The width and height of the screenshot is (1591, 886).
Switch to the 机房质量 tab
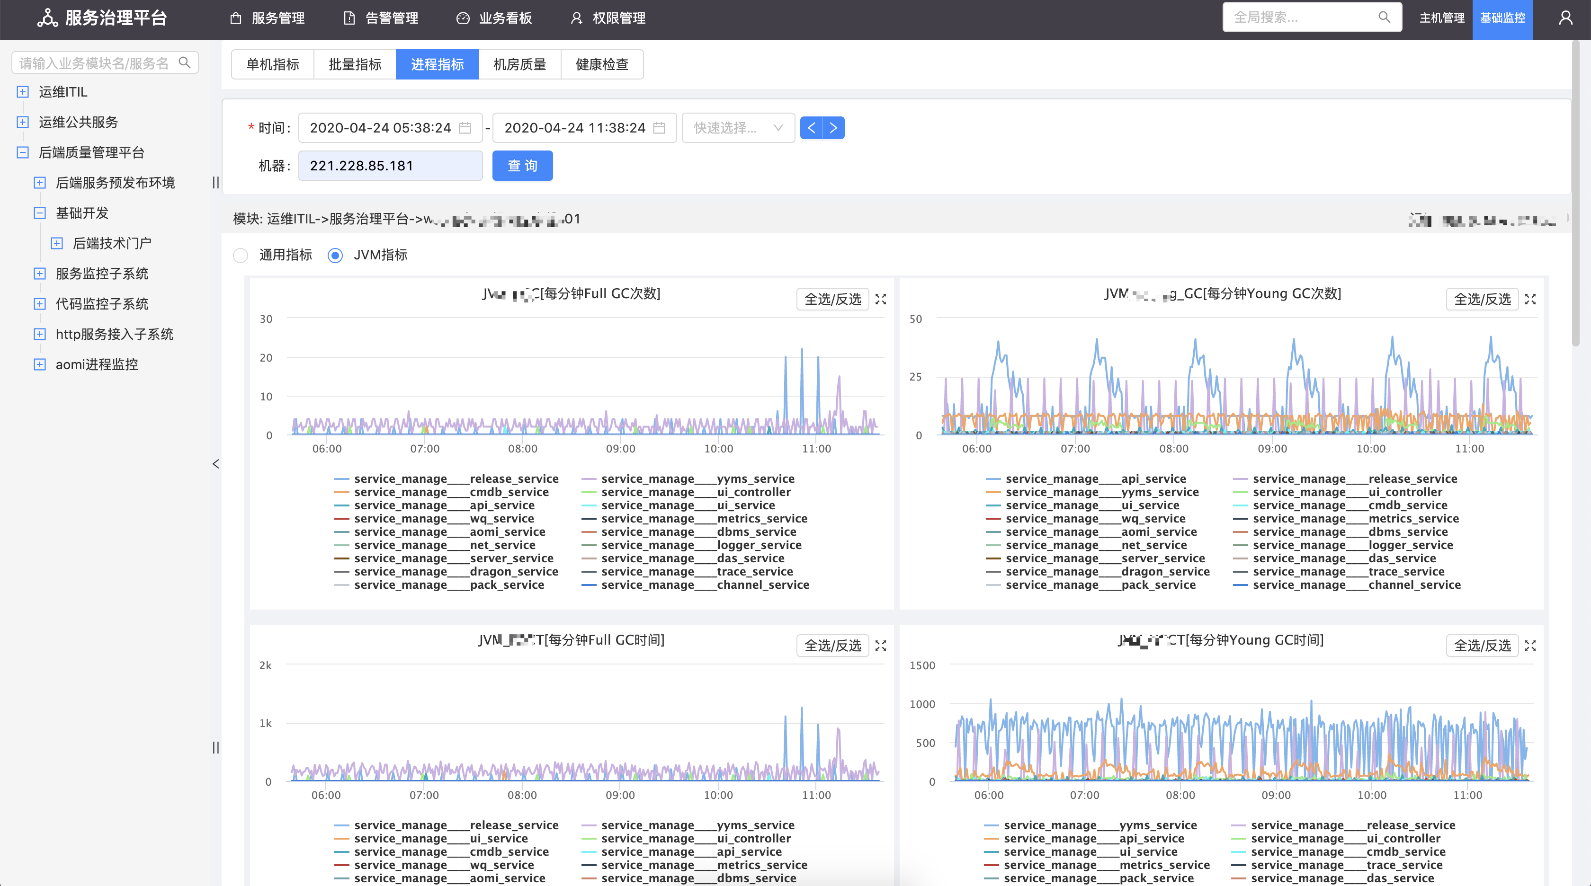pyautogui.click(x=519, y=64)
